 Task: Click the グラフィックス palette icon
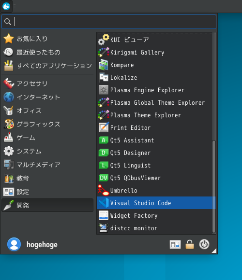coord(9,124)
